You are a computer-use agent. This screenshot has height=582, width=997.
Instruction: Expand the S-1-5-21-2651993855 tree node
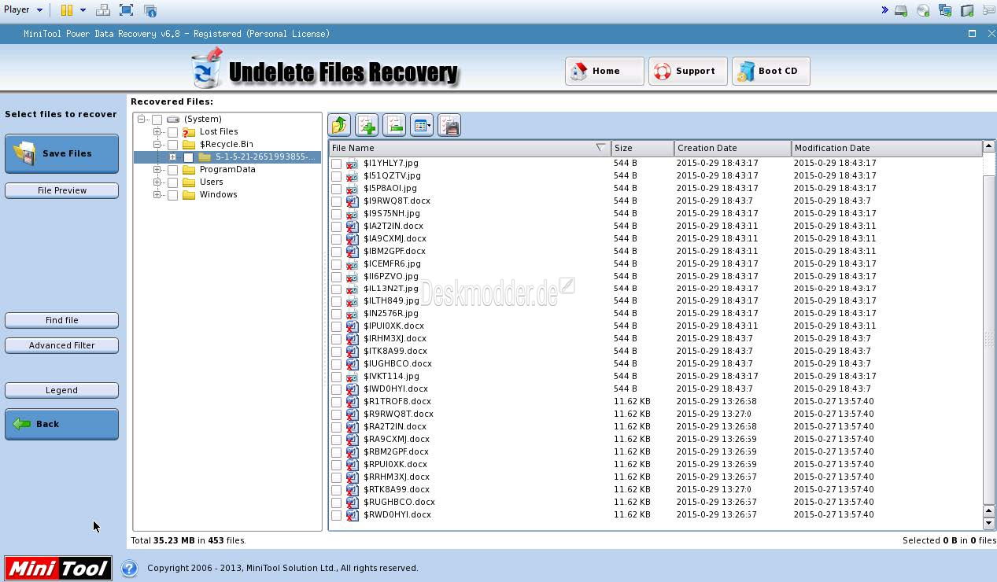173,157
